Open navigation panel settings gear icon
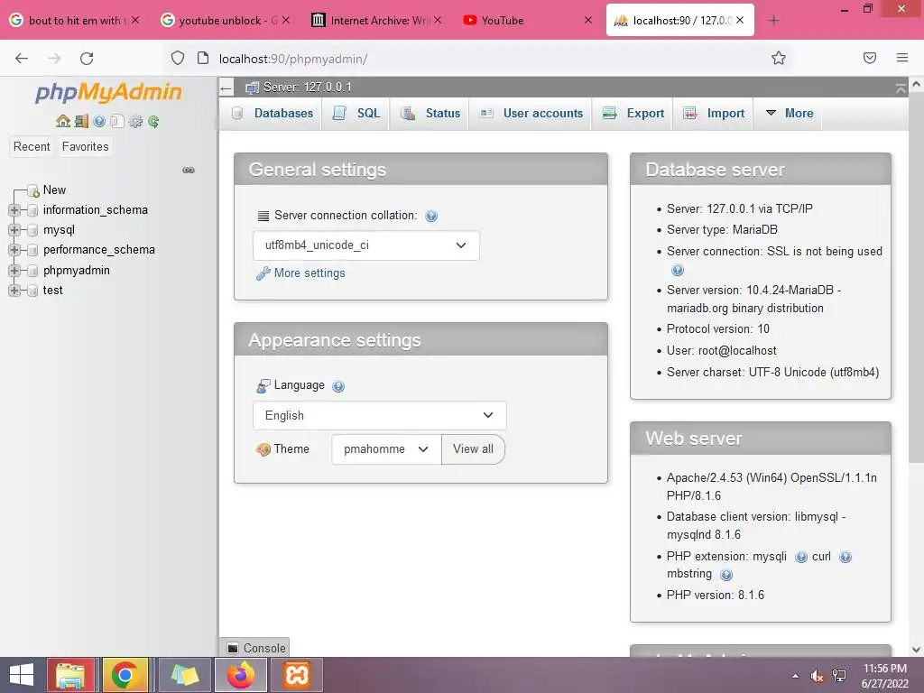The image size is (924, 693). click(135, 122)
